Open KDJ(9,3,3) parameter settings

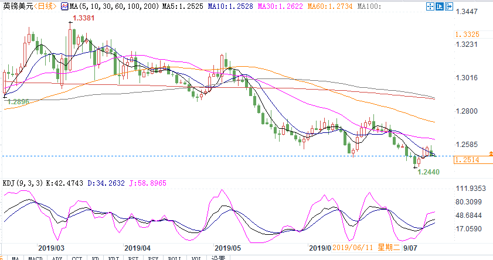coord(23,183)
